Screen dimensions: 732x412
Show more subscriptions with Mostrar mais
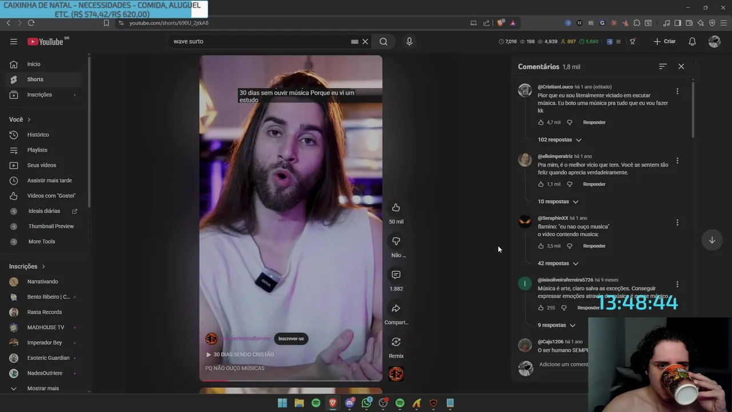(x=43, y=389)
